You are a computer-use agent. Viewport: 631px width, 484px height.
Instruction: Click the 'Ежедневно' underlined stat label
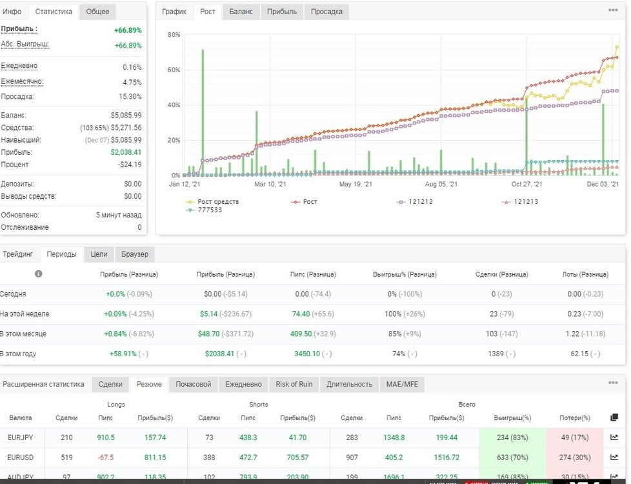(19, 66)
